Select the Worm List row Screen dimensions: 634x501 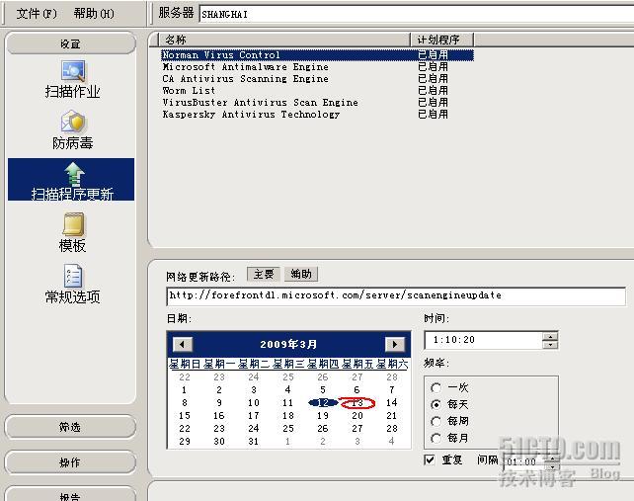[317, 90]
